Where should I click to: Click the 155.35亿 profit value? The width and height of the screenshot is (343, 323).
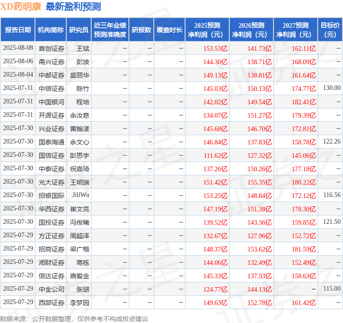260,182
